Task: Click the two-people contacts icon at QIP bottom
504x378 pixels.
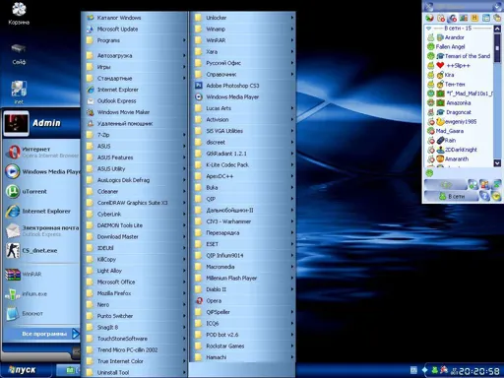Action: [484, 184]
